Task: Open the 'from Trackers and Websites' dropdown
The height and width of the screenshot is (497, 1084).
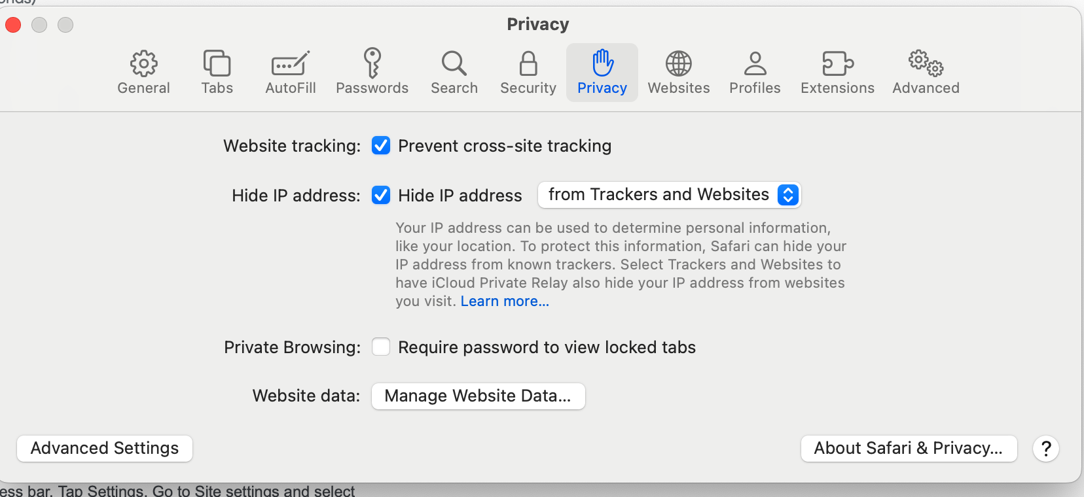Action: [x=668, y=194]
